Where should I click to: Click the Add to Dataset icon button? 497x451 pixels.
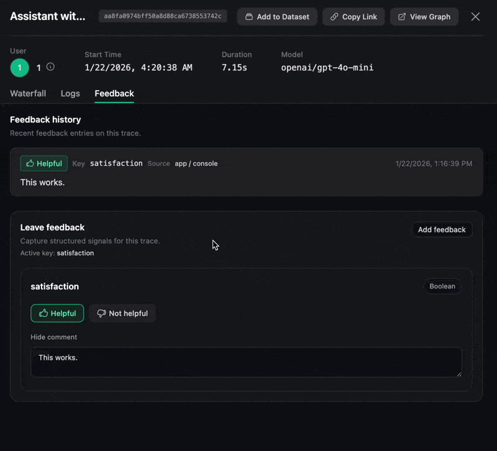coord(277,17)
